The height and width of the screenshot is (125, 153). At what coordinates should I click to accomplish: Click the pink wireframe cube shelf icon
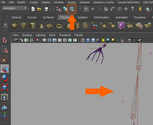pos(121,25)
